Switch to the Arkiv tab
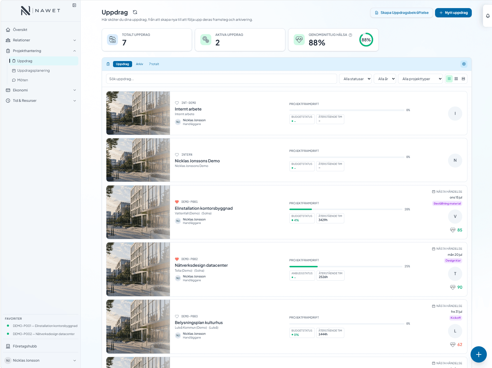This screenshot has height=368, width=492. (x=140, y=64)
